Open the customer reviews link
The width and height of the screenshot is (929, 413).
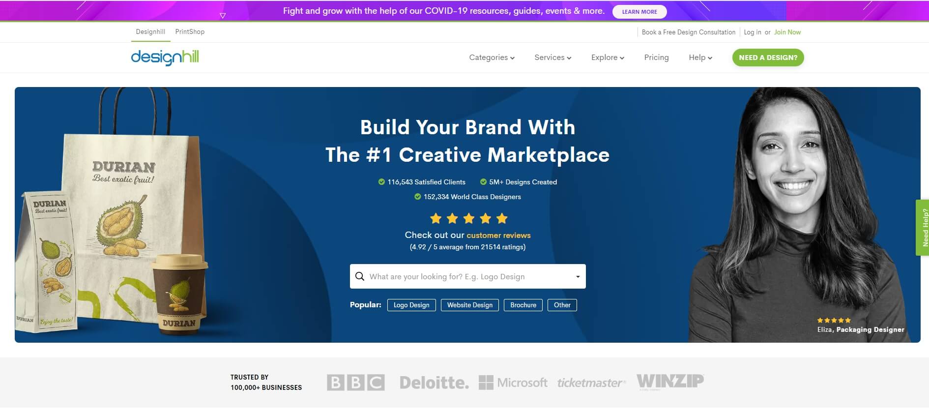tap(498, 235)
